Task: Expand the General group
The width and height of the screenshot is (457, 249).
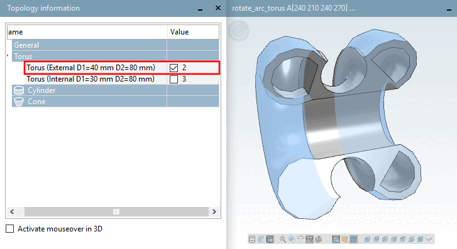Action: pyautogui.click(x=8, y=45)
